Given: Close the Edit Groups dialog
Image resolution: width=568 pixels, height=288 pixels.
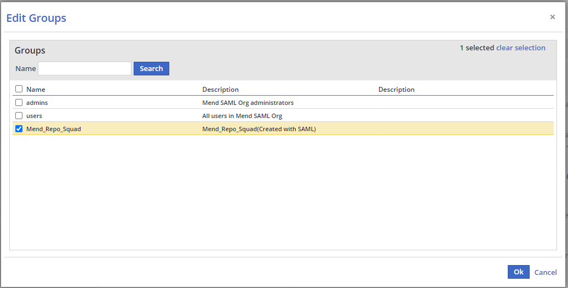Looking at the screenshot, I should click(x=552, y=17).
